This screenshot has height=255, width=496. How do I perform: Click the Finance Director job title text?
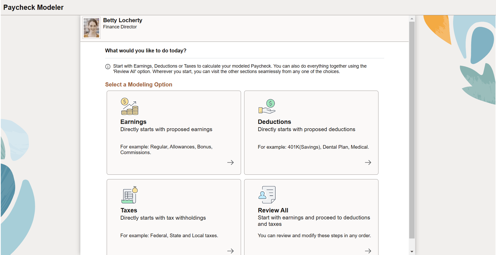pyautogui.click(x=120, y=27)
